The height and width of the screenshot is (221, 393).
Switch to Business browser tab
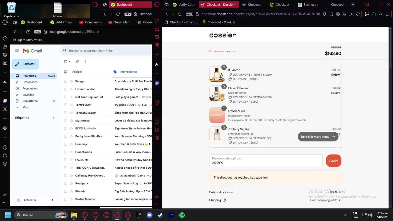[308, 4]
